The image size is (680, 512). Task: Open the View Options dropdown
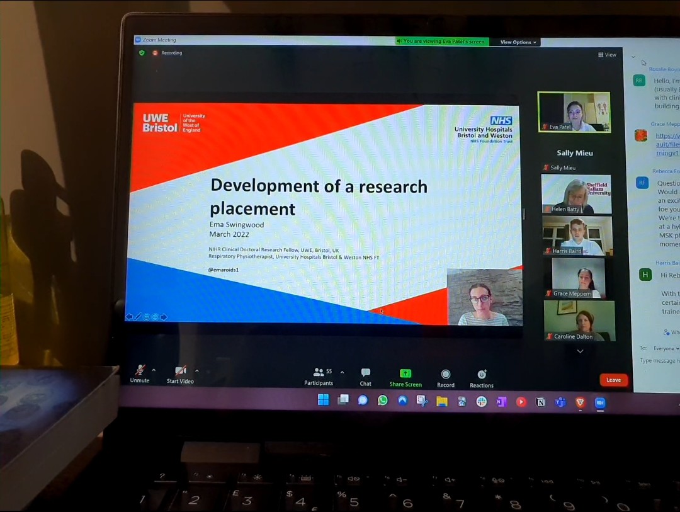coord(518,42)
